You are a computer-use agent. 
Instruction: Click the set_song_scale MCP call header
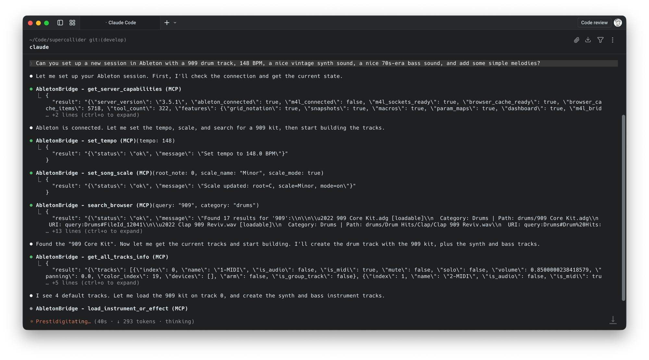[x=110, y=173]
